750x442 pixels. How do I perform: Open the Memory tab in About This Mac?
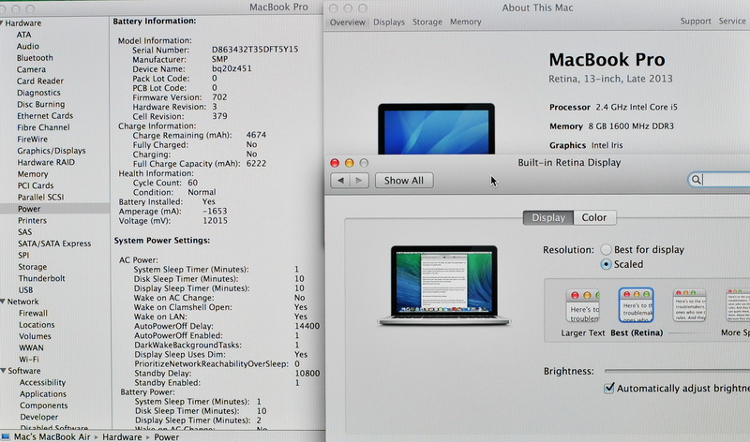pyautogui.click(x=465, y=22)
